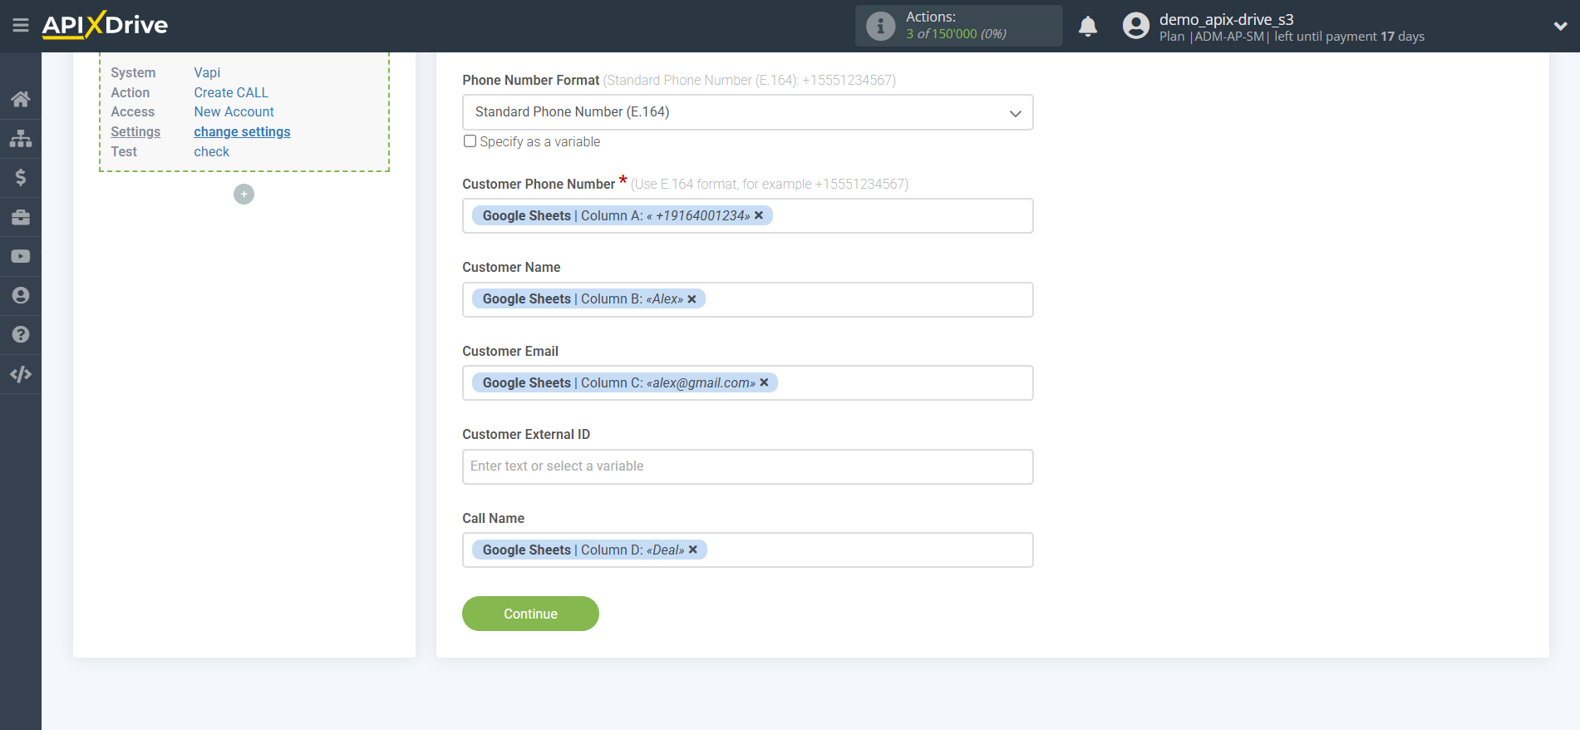Select the Google Sheets Column A tag
Viewport: 1580px width, 730px height.
point(623,215)
